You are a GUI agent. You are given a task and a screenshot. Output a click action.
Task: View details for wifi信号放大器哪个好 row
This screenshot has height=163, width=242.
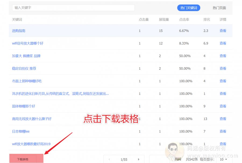click(223, 43)
